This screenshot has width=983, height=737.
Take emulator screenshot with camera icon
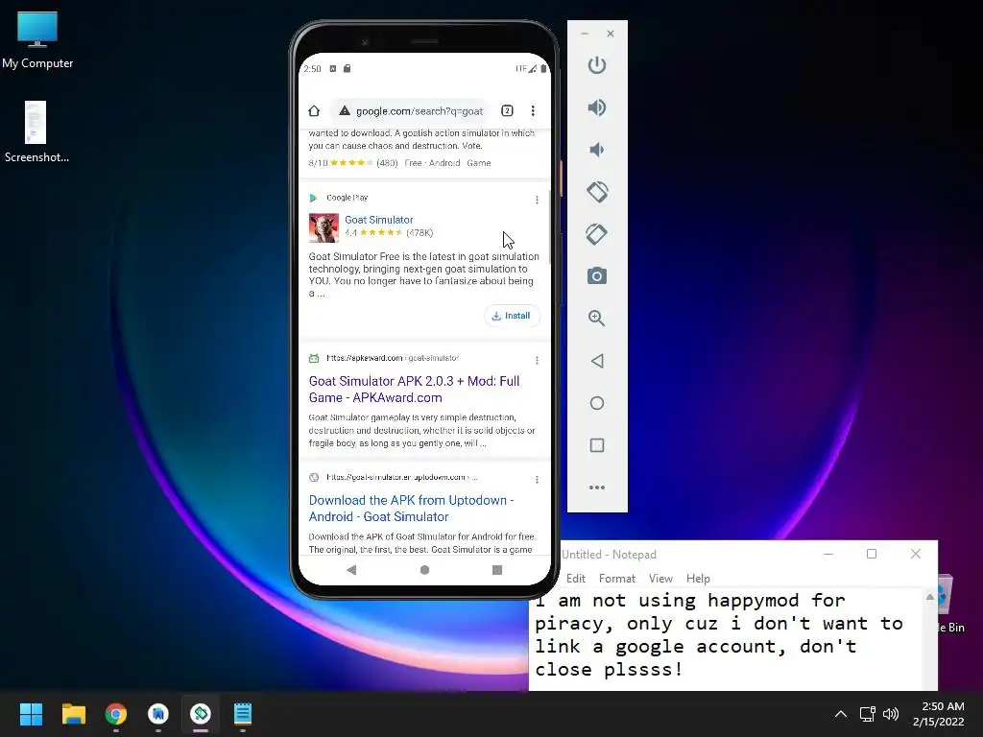click(597, 275)
